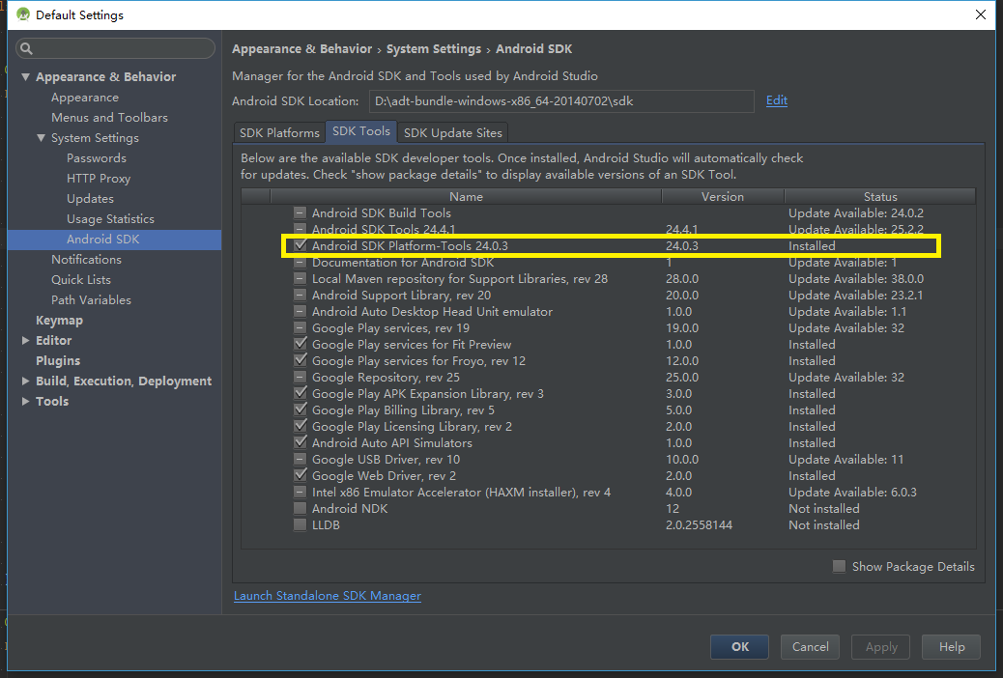Screen dimensions: 1003x678
Task: Check the Android NDK checkbox
Action: pos(300,508)
